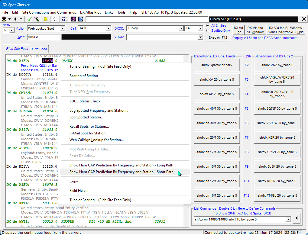Click the Exec or F12 button
The height and width of the screenshot is (235, 308).
coord(218,37)
